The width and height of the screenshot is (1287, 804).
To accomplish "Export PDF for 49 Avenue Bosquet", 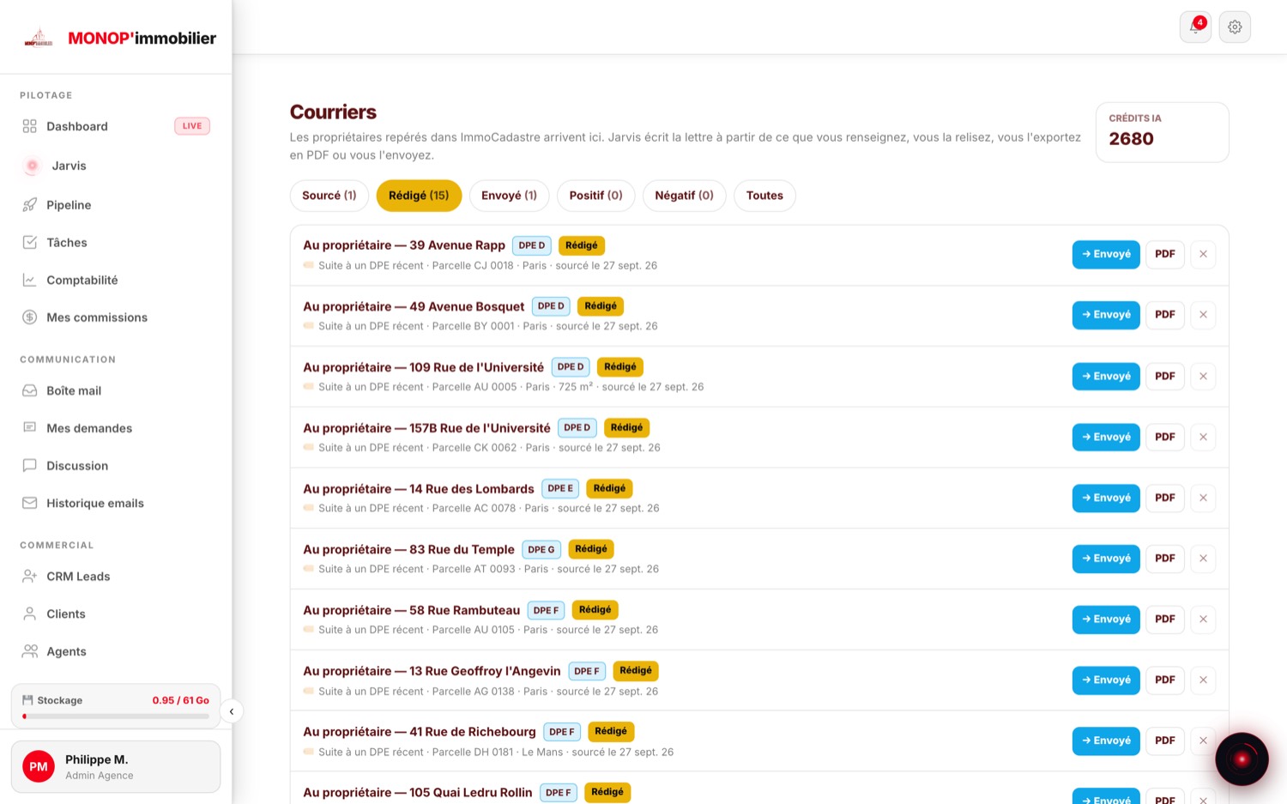I will tap(1165, 315).
